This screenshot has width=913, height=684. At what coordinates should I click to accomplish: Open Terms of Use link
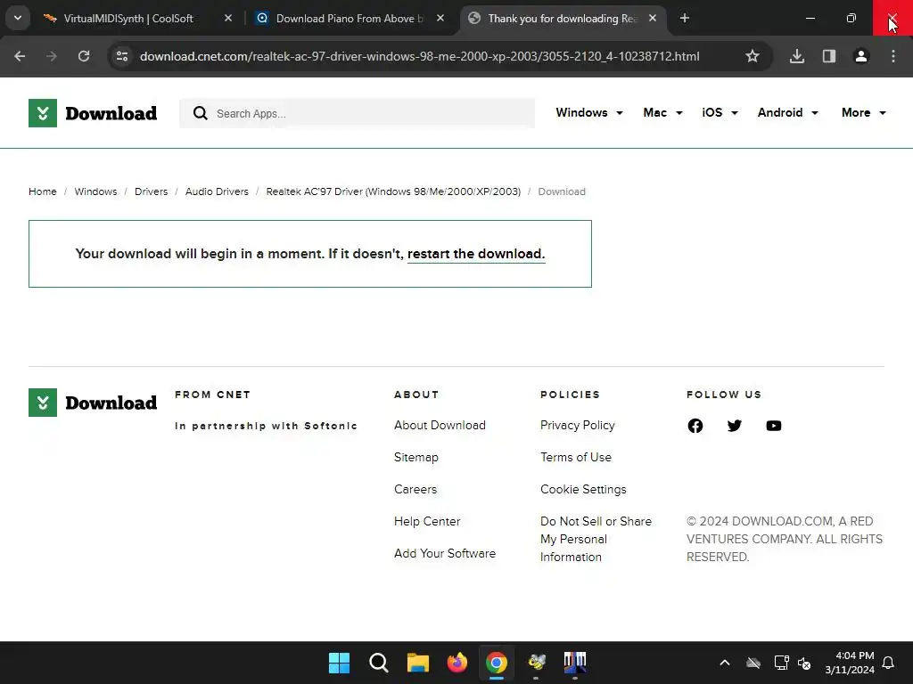point(576,457)
